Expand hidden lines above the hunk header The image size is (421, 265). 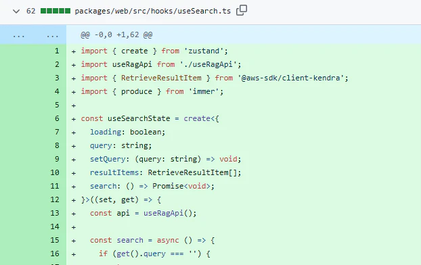(x=33, y=35)
